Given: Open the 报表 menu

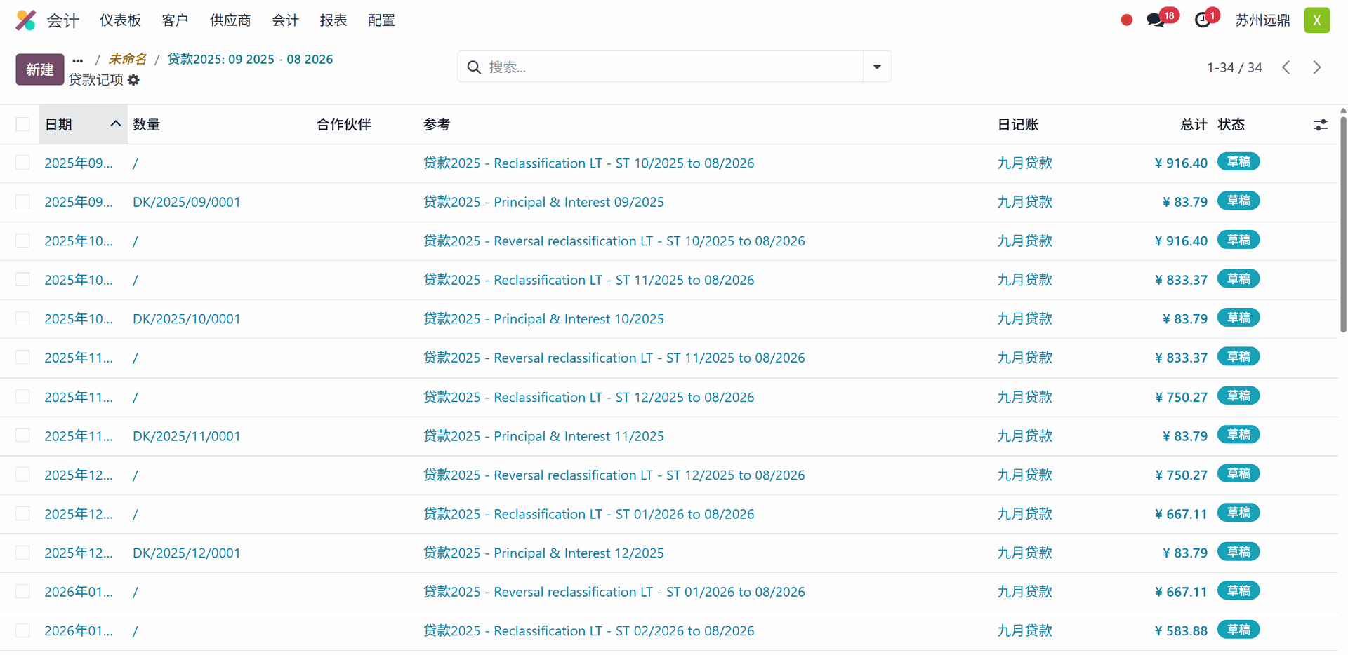Looking at the screenshot, I should click(x=333, y=20).
